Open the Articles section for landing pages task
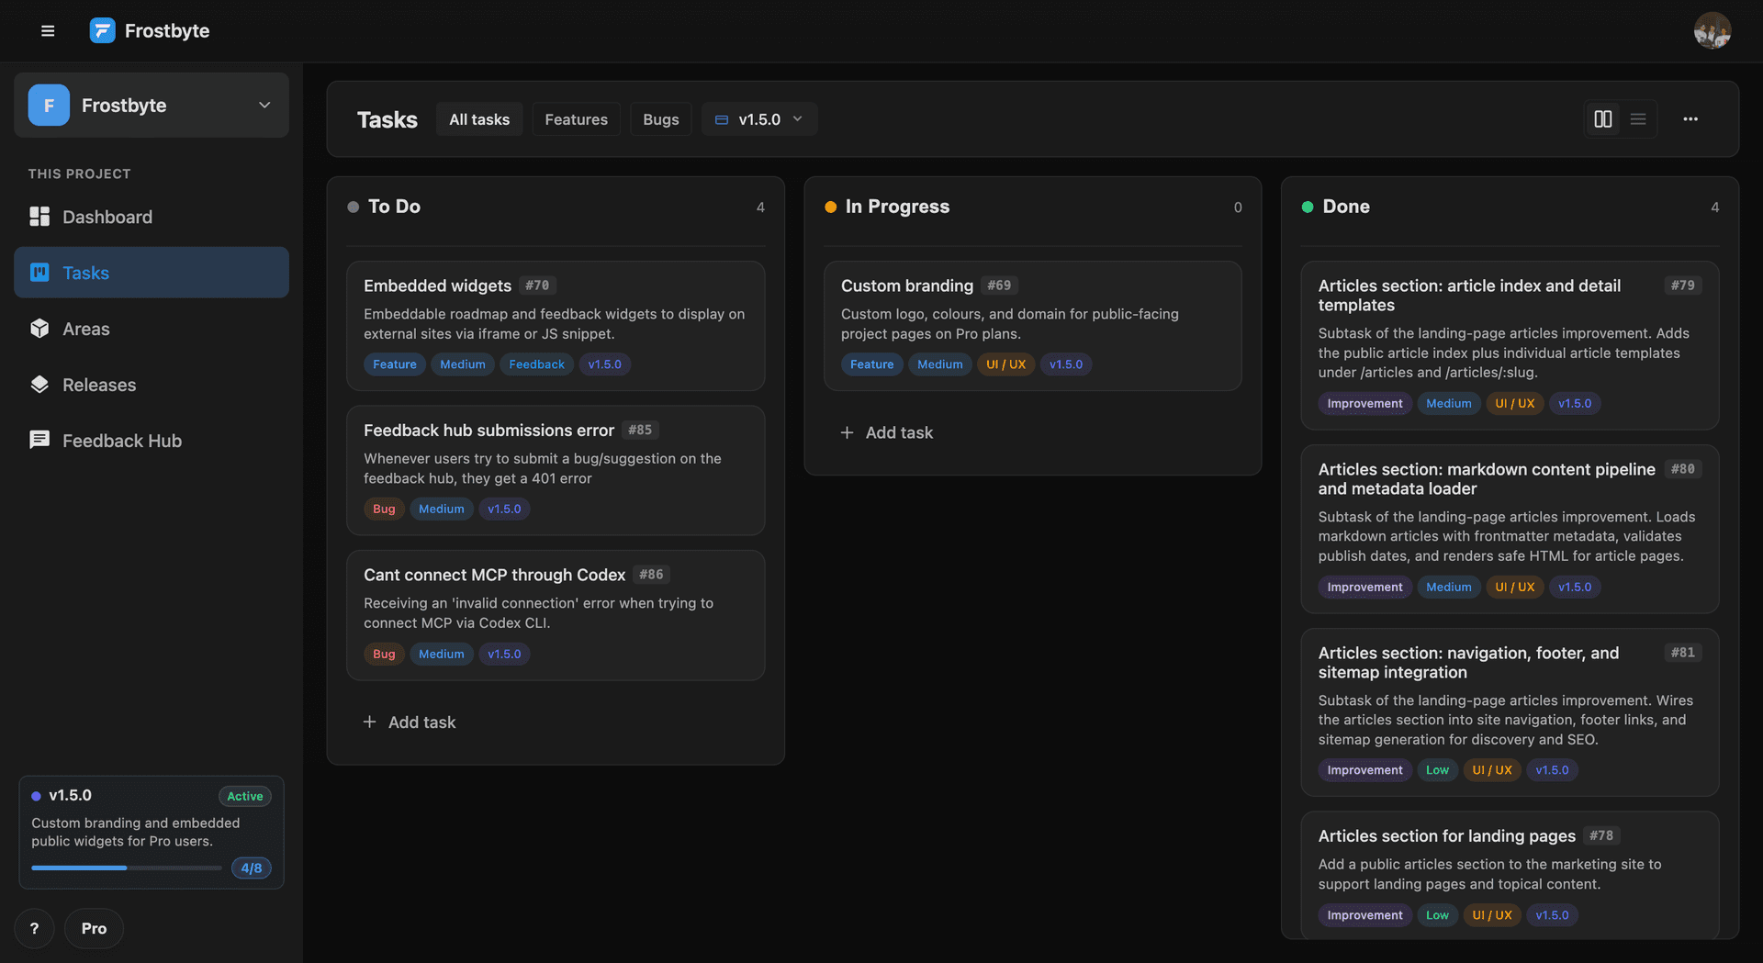 coord(1510,875)
